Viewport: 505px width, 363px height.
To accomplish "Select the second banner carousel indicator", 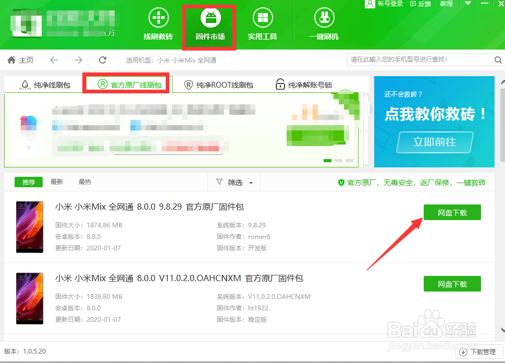I will pos(339,161).
